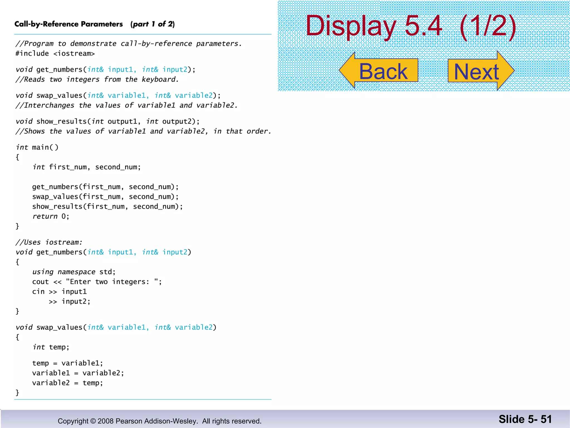This screenshot has height=428, width=570.
Task: Click the 'variable2 = temp;' statement
Action: coord(68,383)
